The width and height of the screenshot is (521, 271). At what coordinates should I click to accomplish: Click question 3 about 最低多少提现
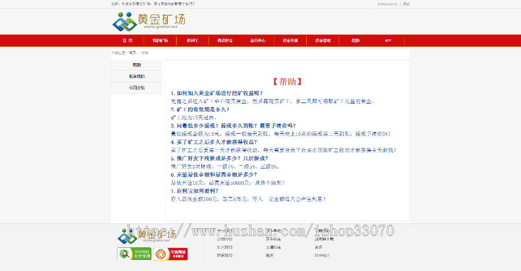tap(233, 126)
